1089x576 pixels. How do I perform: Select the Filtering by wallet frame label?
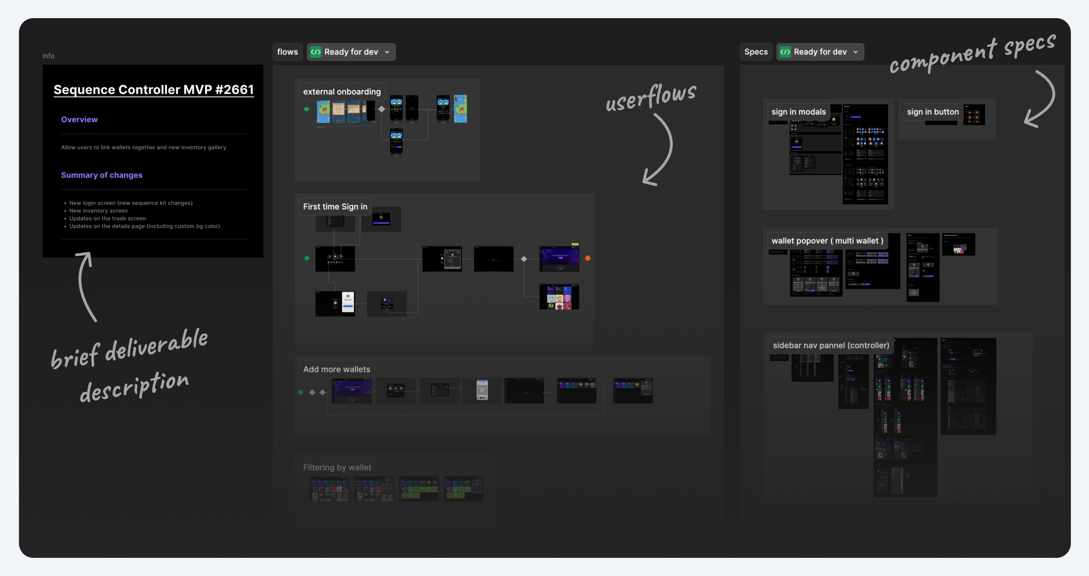[x=337, y=468]
